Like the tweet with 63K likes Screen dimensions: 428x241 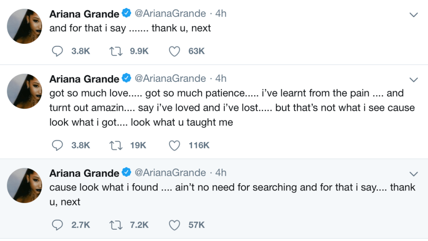pyautogui.click(x=174, y=51)
